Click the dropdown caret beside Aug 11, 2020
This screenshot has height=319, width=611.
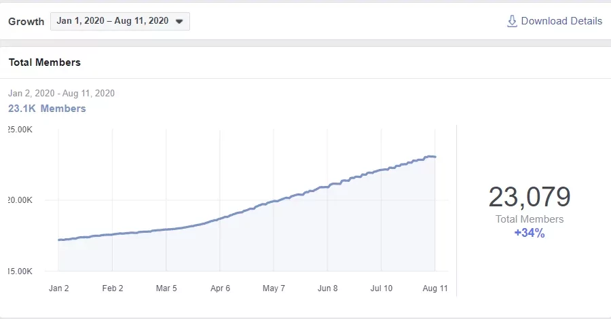point(179,22)
